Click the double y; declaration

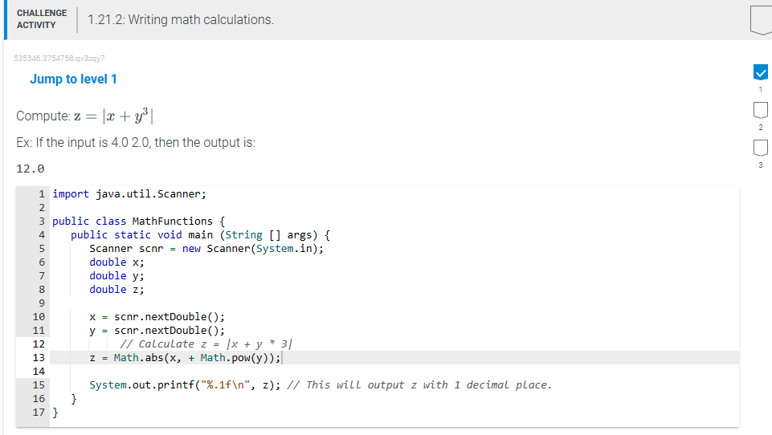[x=116, y=276]
